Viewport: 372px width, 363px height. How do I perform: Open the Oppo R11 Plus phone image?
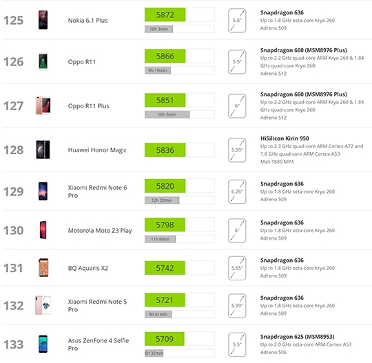pyautogui.click(x=43, y=105)
